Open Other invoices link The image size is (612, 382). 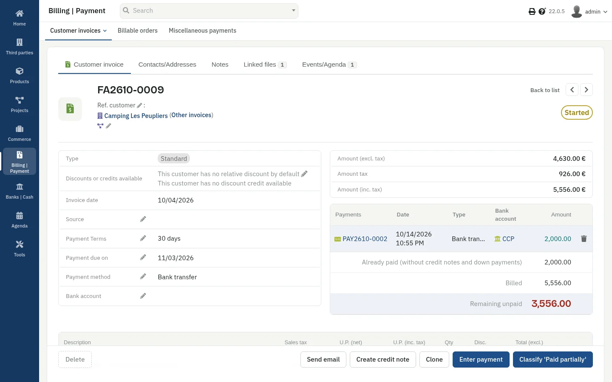point(192,115)
